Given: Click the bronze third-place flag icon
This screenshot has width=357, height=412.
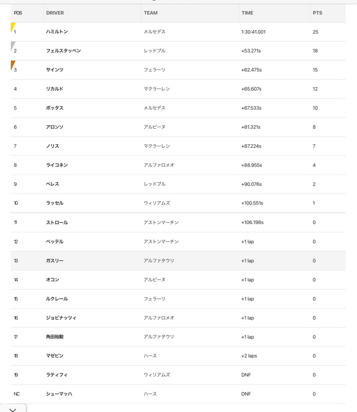Looking at the screenshot, I should point(12,65).
